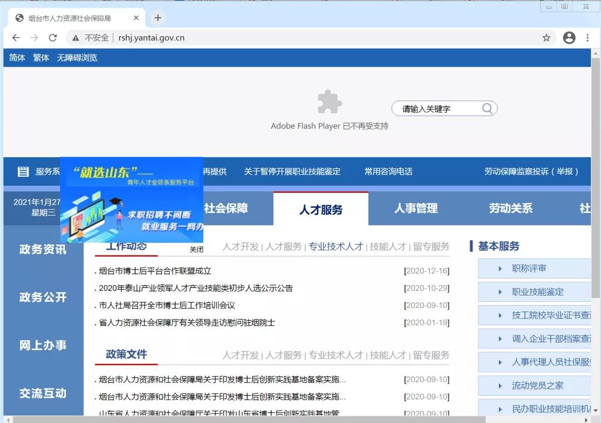Click the Adobe Flash puzzle piece icon
The width and height of the screenshot is (601, 423).
pos(329,101)
